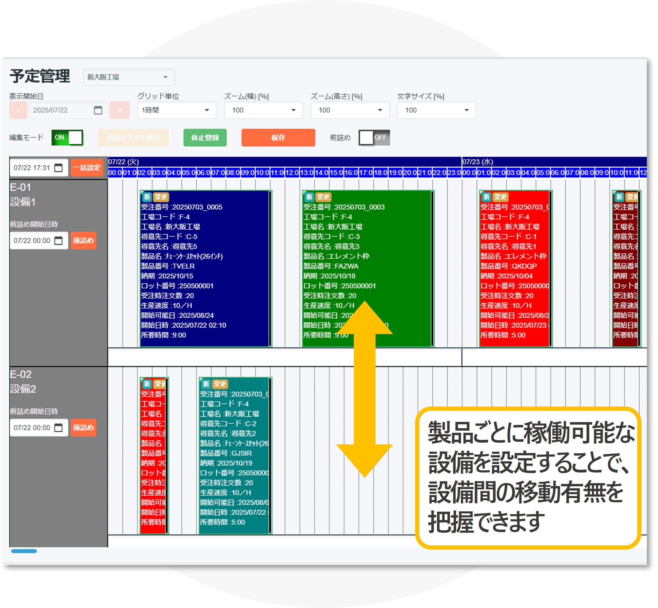Open calendar icon in E-02 前詰め開始日時 field
Image resolution: width=658 pixels, height=608 pixels.
pyautogui.click(x=58, y=427)
